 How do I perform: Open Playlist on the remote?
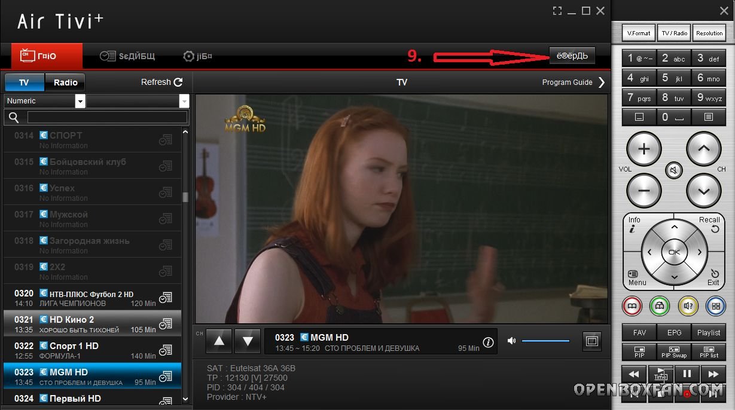[x=709, y=332]
